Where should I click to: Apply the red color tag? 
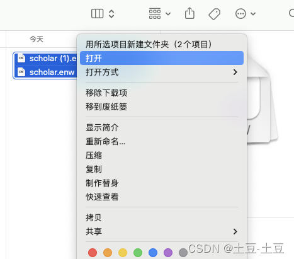click(93, 253)
